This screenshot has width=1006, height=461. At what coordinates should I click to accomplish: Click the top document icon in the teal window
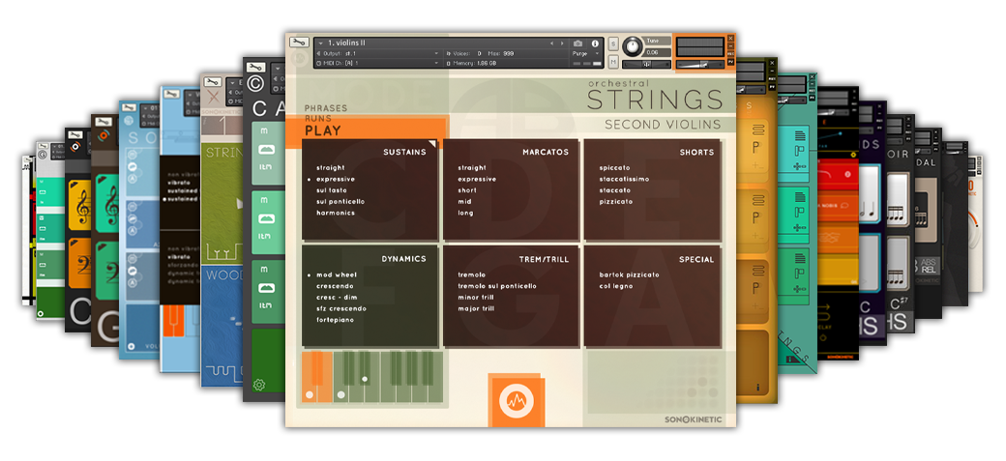pos(799,134)
